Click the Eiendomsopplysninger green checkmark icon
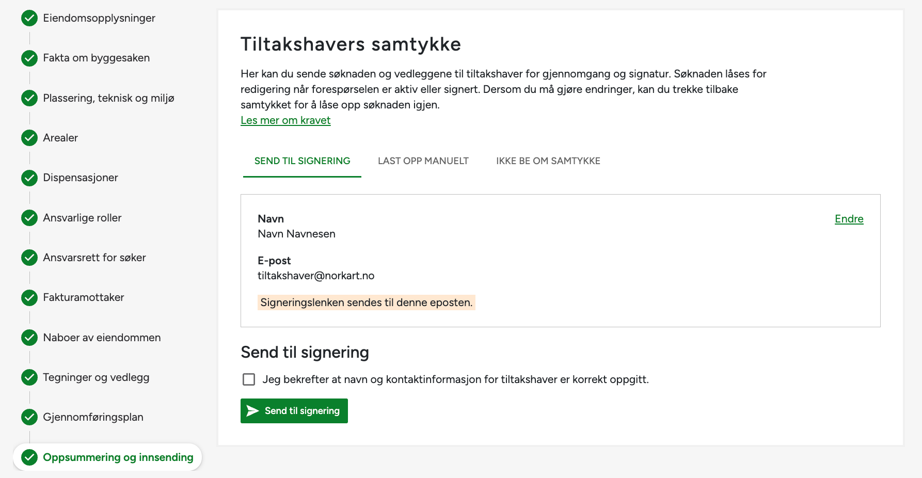 click(x=29, y=18)
